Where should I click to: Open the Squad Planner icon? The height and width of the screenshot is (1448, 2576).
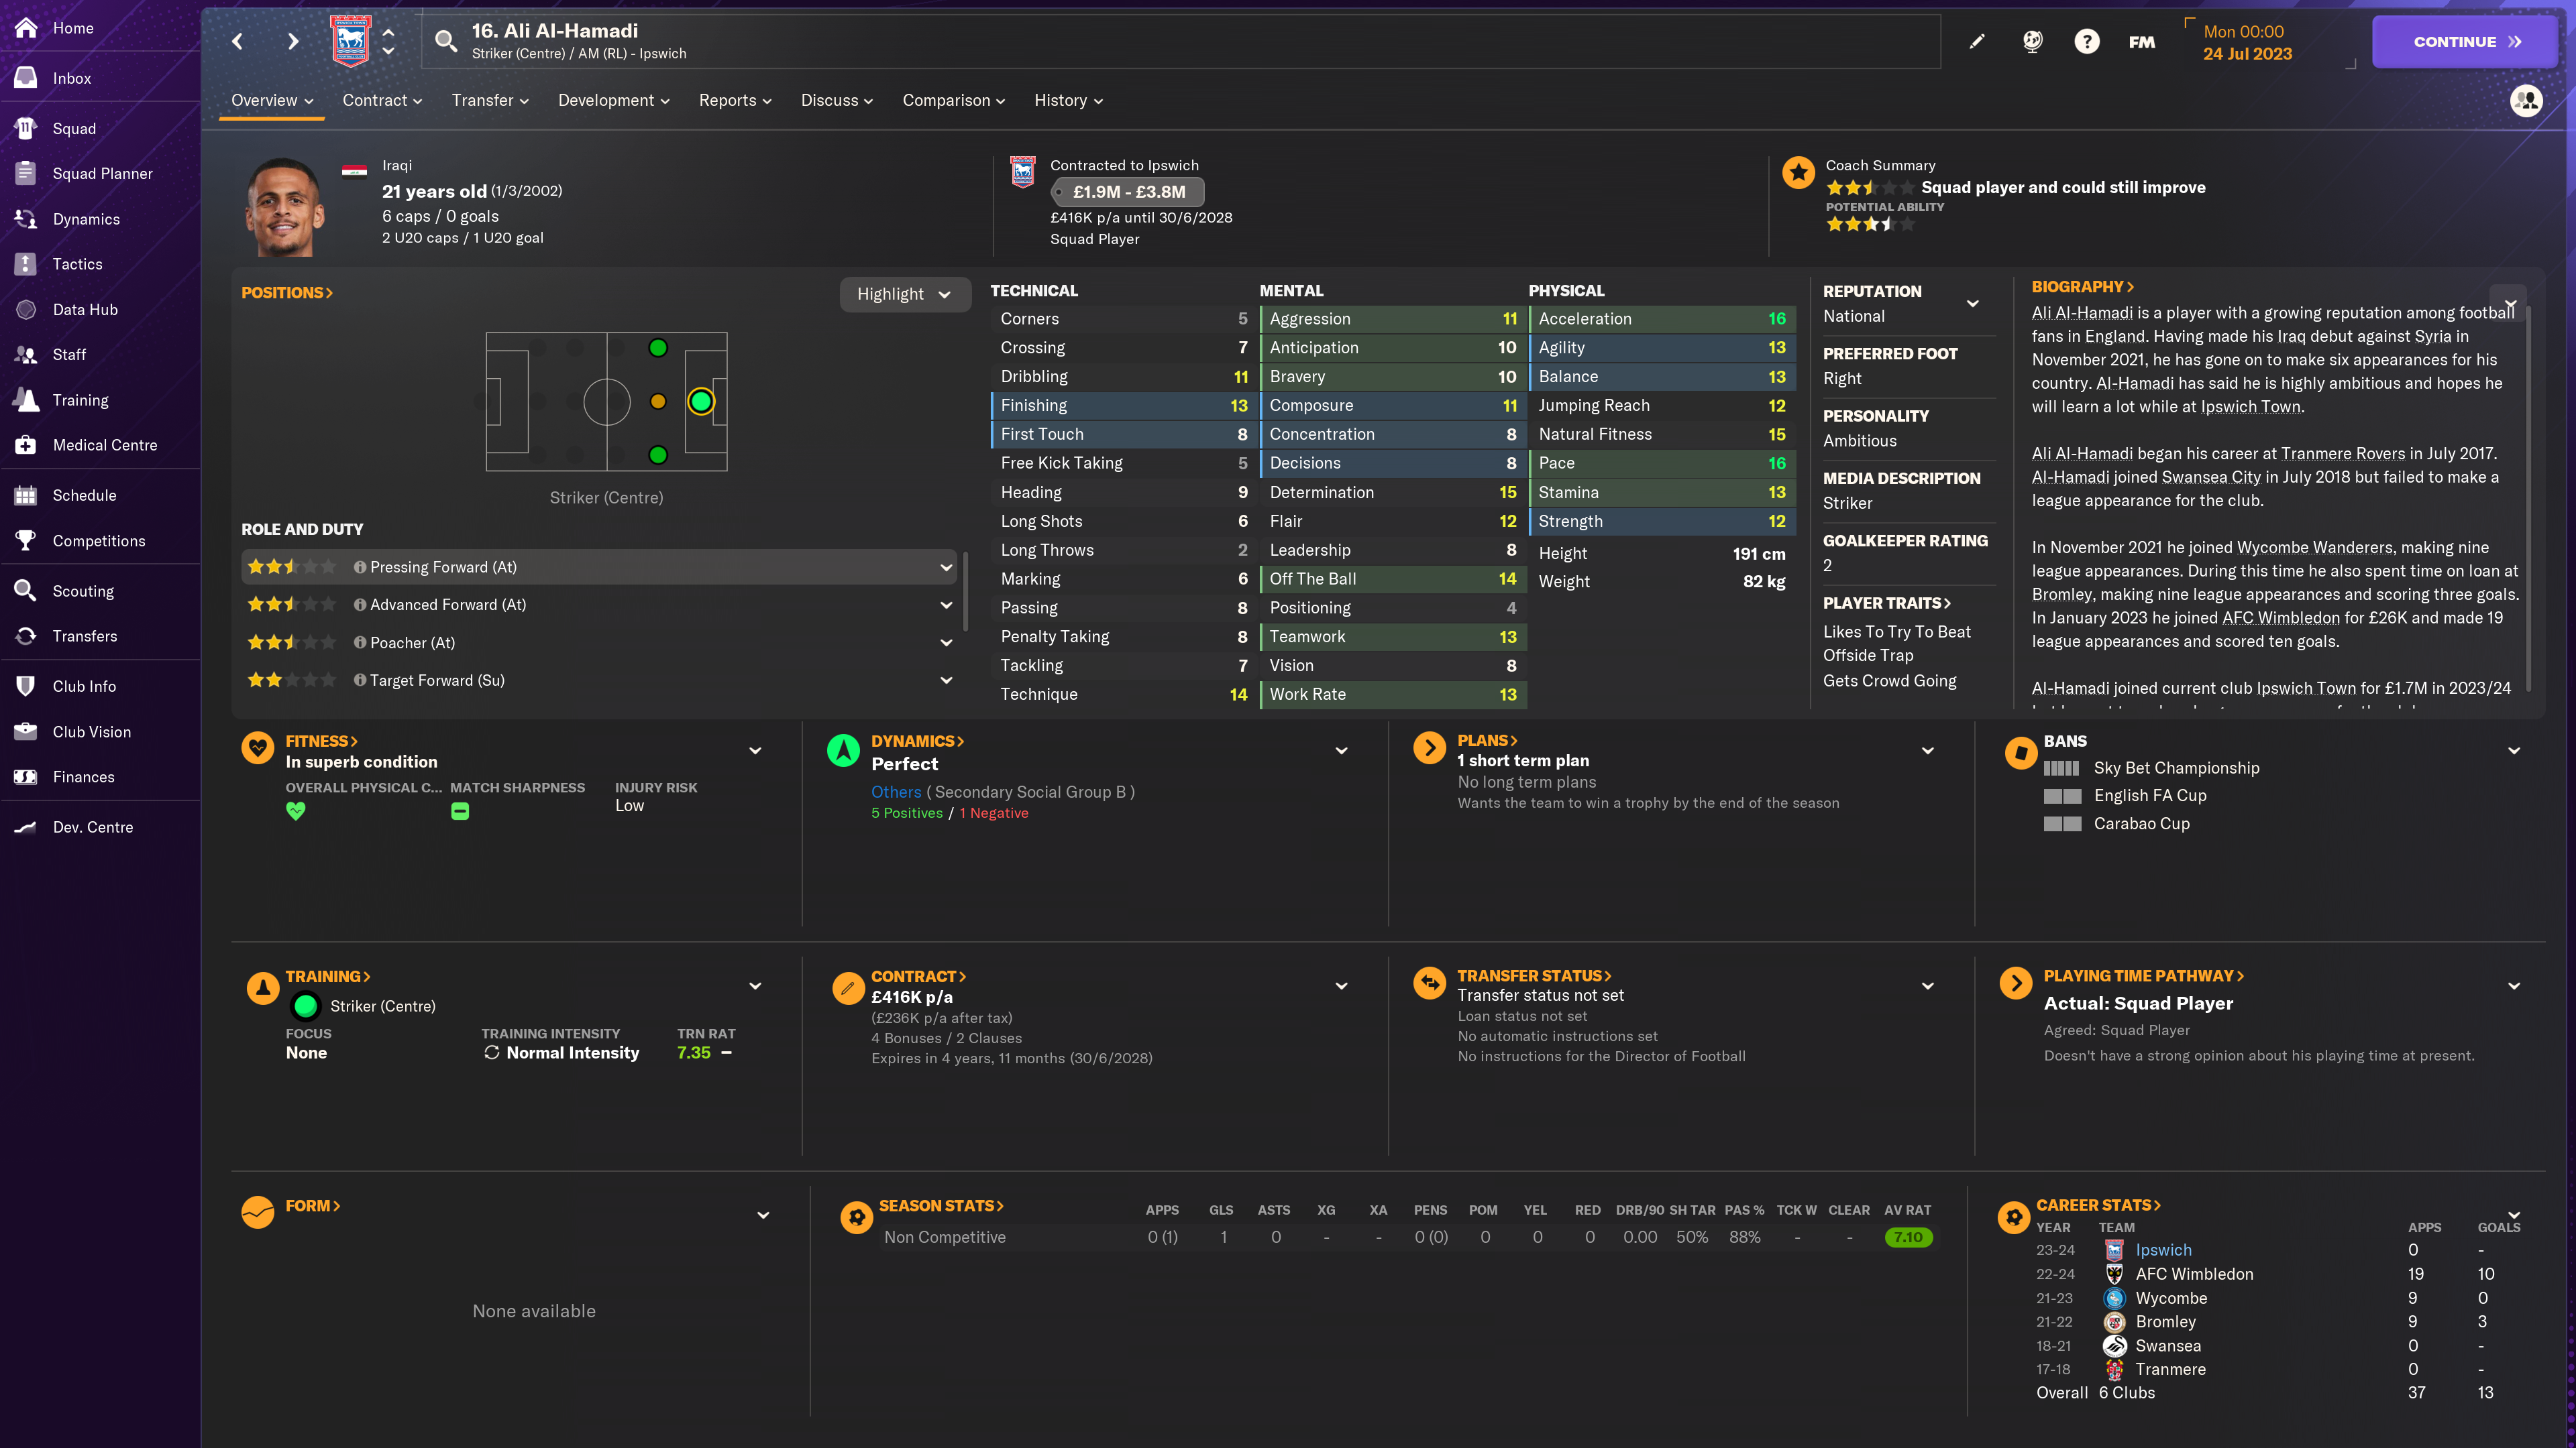(26, 173)
